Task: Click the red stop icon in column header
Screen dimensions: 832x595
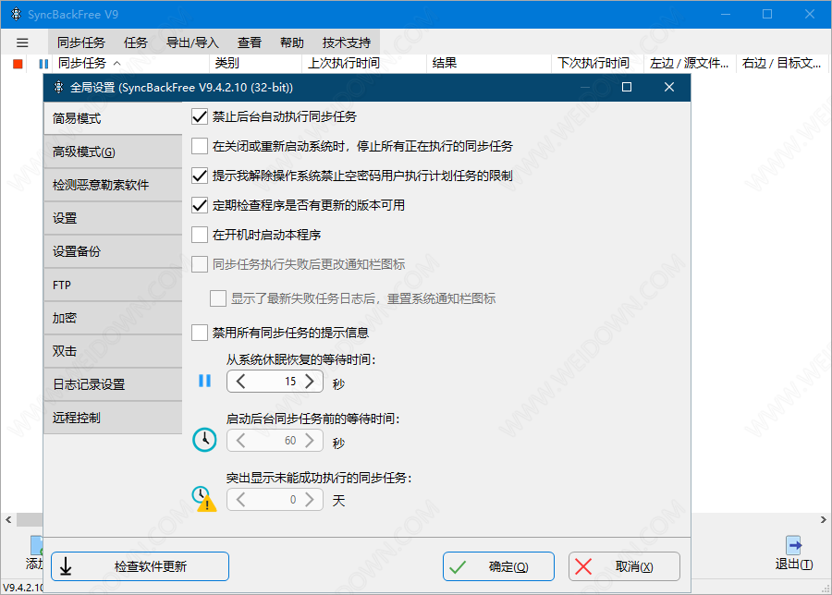Action: point(18,64)
